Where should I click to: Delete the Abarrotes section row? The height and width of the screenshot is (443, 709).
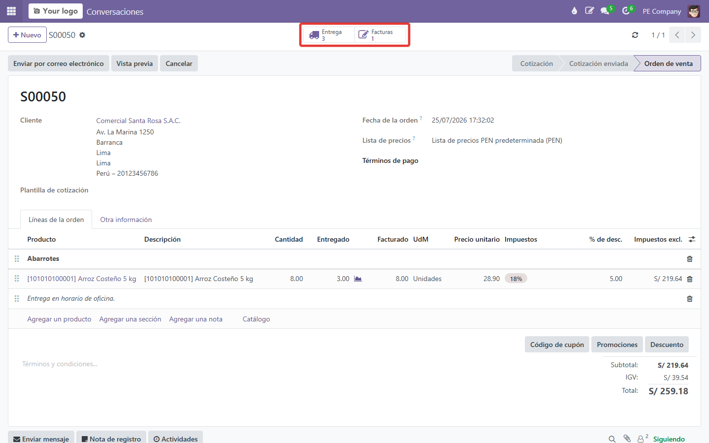pyautogui.click(x=689, y=259)
